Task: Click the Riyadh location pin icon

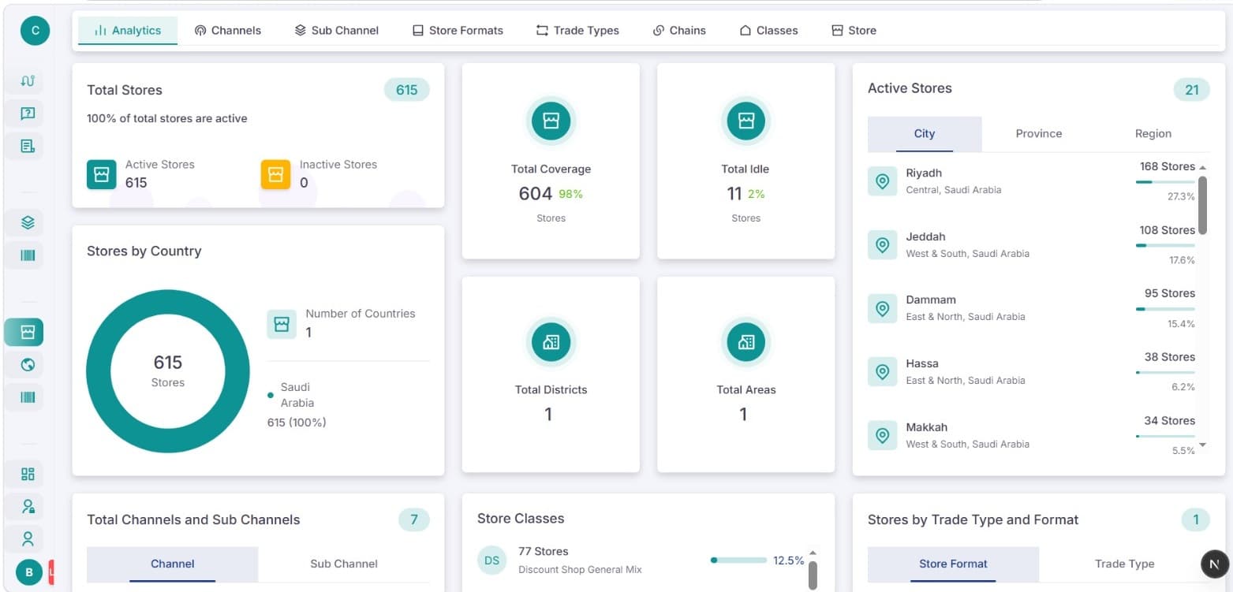Action: pos(883,181)
